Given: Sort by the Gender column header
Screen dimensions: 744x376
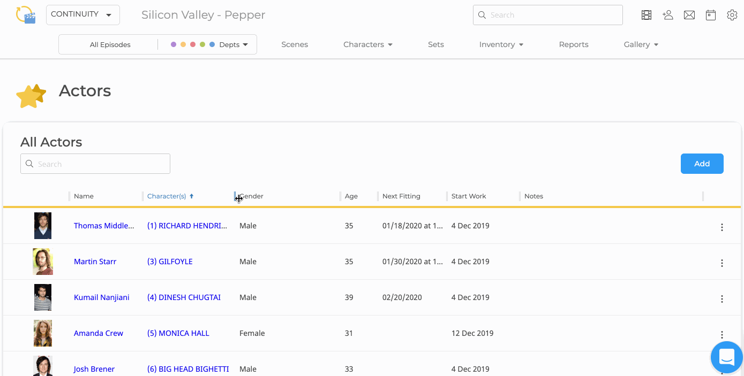Looking at the screenshot, I should coord(252,196).
